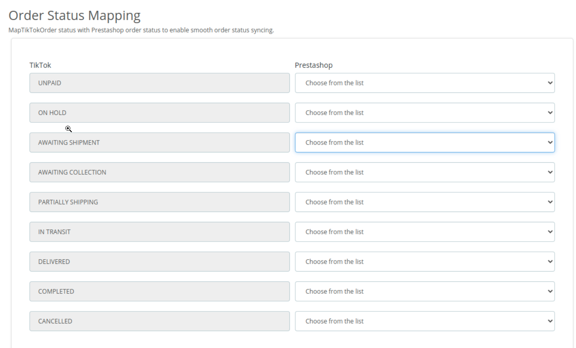Image resolution: width=576 pixels, height=348 pixels.
Task: Open Prestashop dropdown for ON HOLD status
Action: [425, 113]
